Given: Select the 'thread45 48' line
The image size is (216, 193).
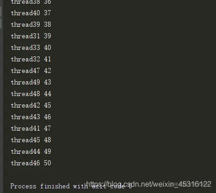Looking at the screenshot, I should tap(31, 140).
